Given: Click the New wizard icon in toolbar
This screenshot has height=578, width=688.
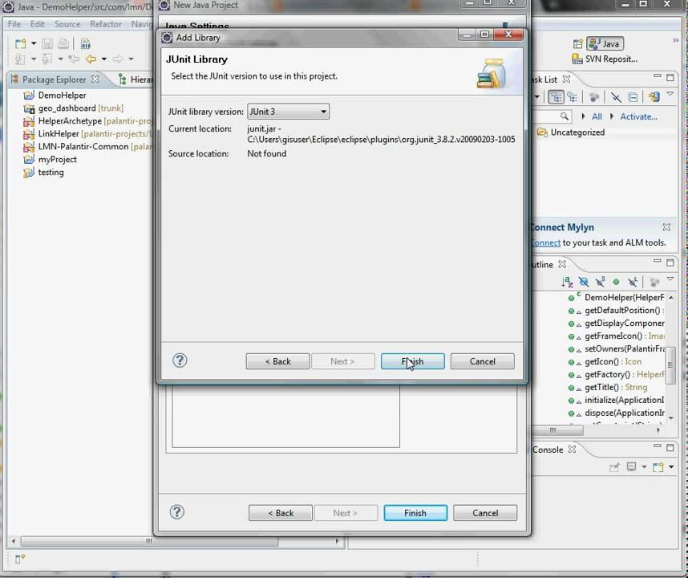Looking at the screenshot, I should click(x=20, y=43).
